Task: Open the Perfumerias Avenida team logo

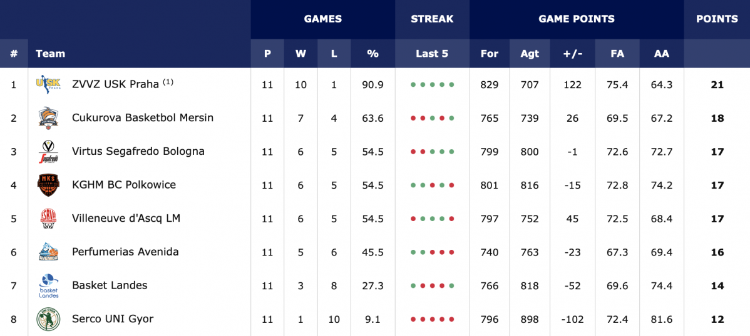Action: pos(48,252)
